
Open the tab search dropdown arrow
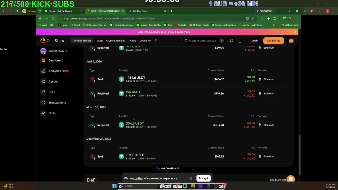[40, 11]
